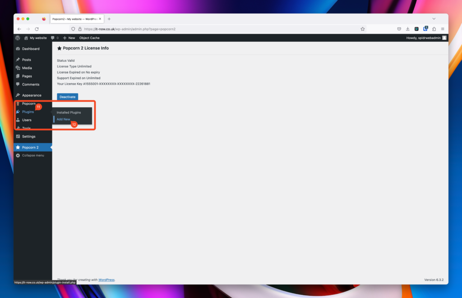Click the browser back arrow

tap(19, 29)
